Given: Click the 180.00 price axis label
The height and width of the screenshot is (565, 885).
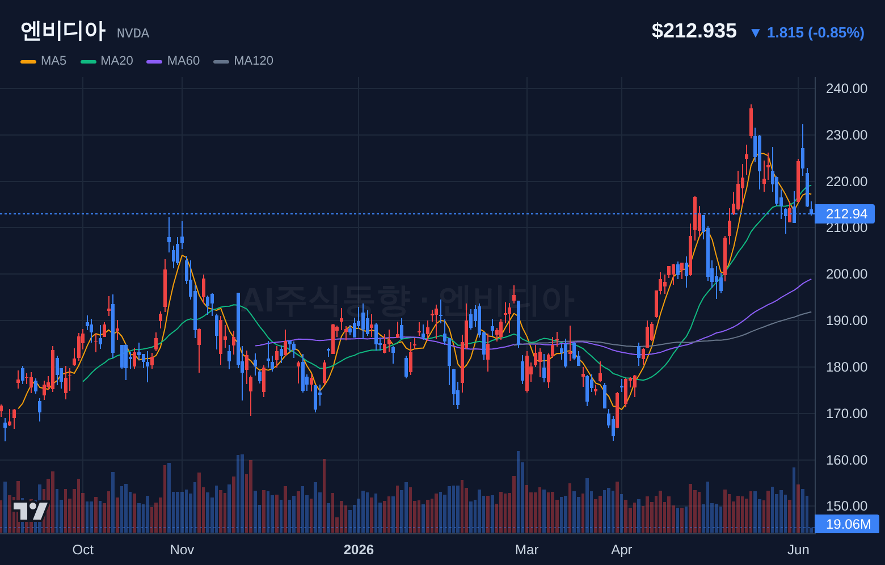Looking at the screenshot, I should coord(846,367).
